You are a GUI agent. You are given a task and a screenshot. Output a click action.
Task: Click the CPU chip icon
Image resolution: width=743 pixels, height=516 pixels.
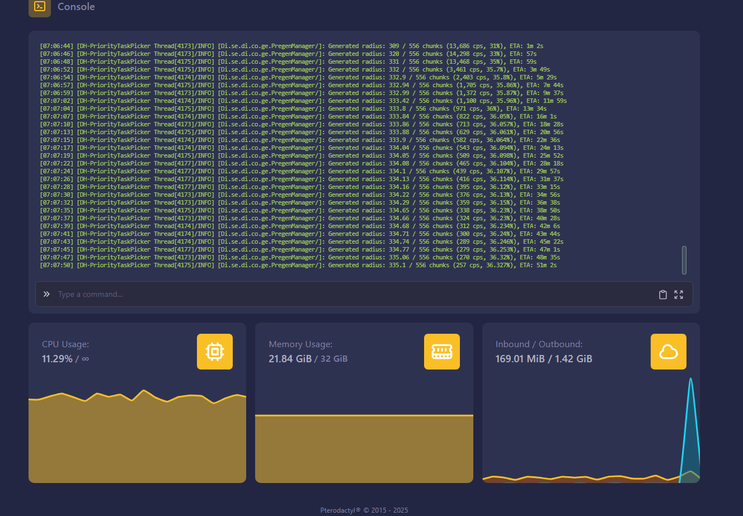(215, 352)
